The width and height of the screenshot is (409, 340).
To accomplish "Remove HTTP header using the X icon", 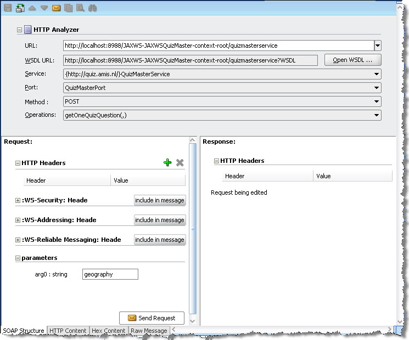I will click(x=180, y=162).
